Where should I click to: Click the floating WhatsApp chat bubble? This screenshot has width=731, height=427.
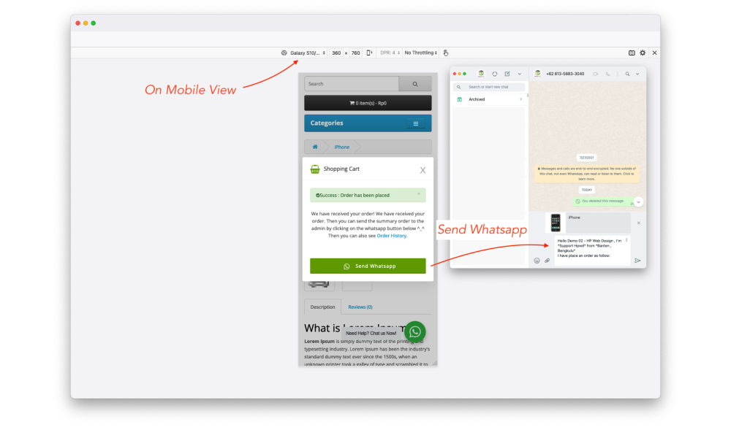point(414,331)
